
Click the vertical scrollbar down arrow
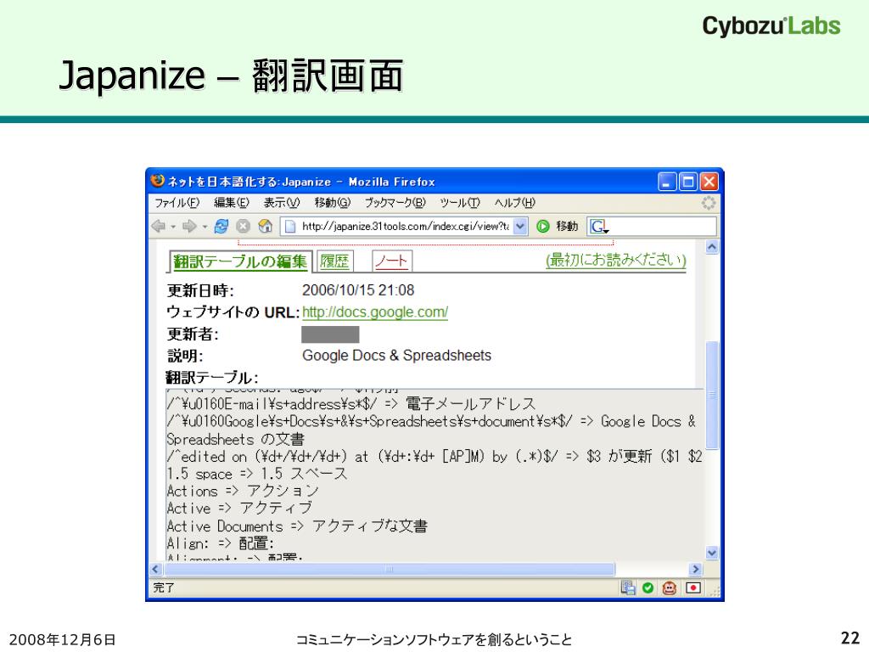[x=712, y=553]
